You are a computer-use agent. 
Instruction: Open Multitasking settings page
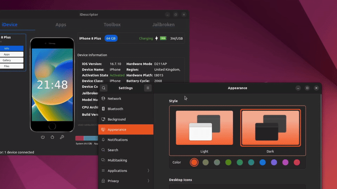click(126, 160)
